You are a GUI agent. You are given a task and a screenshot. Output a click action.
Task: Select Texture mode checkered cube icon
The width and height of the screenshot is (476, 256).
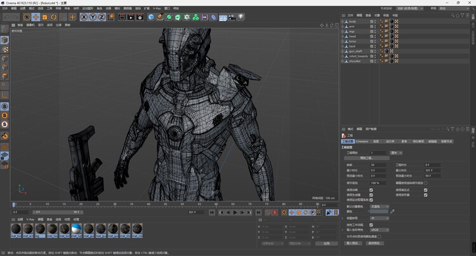(x=4, y=49)
